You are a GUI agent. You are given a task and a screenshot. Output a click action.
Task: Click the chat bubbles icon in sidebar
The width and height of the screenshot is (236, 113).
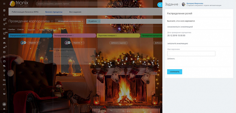point(4,66)
